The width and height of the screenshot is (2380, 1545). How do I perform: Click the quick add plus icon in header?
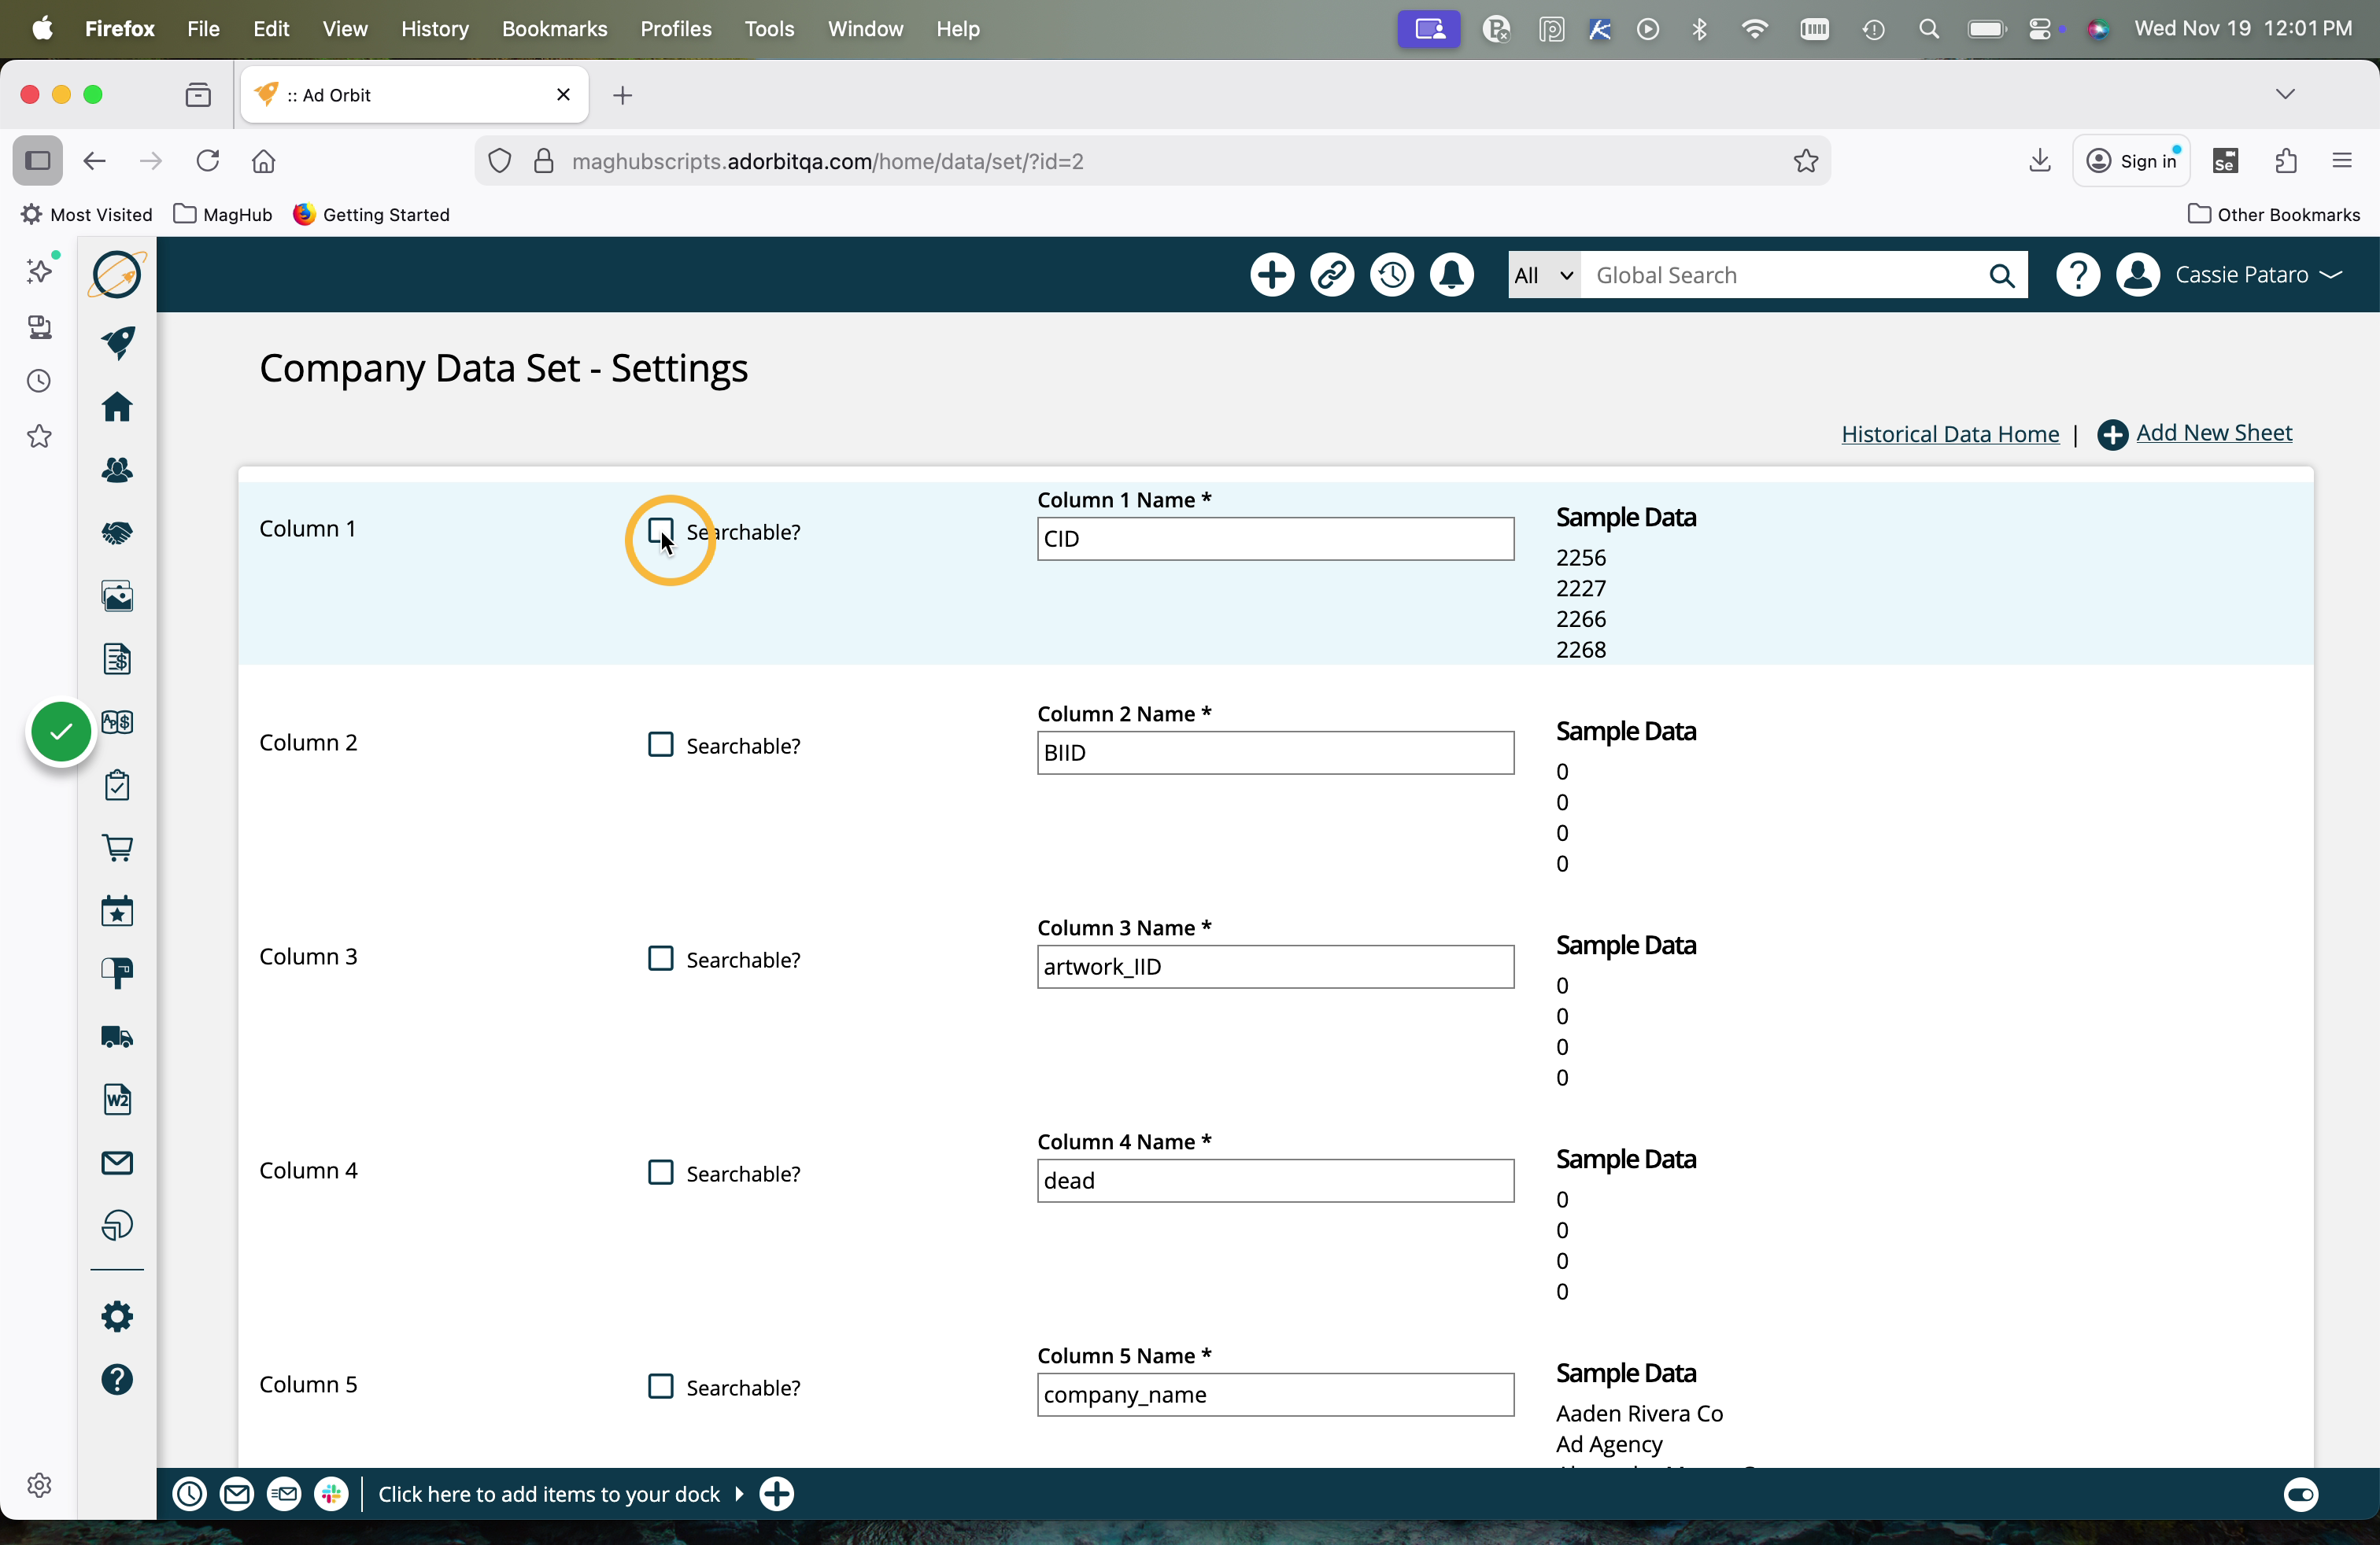pyautogui.click(x=1271, y=275)
